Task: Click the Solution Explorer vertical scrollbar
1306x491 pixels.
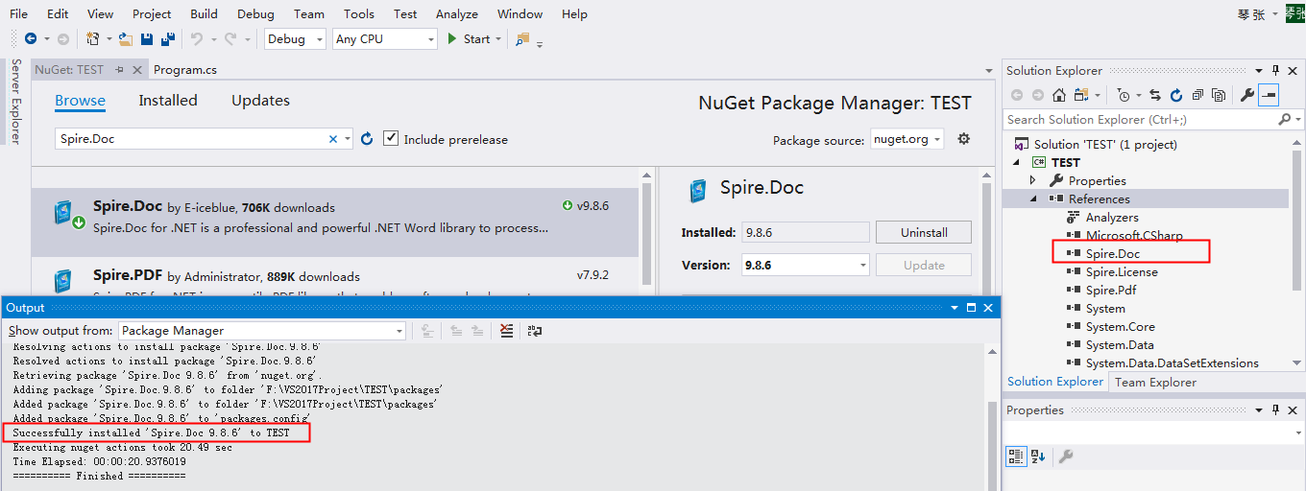Action: click(1297, 253)
